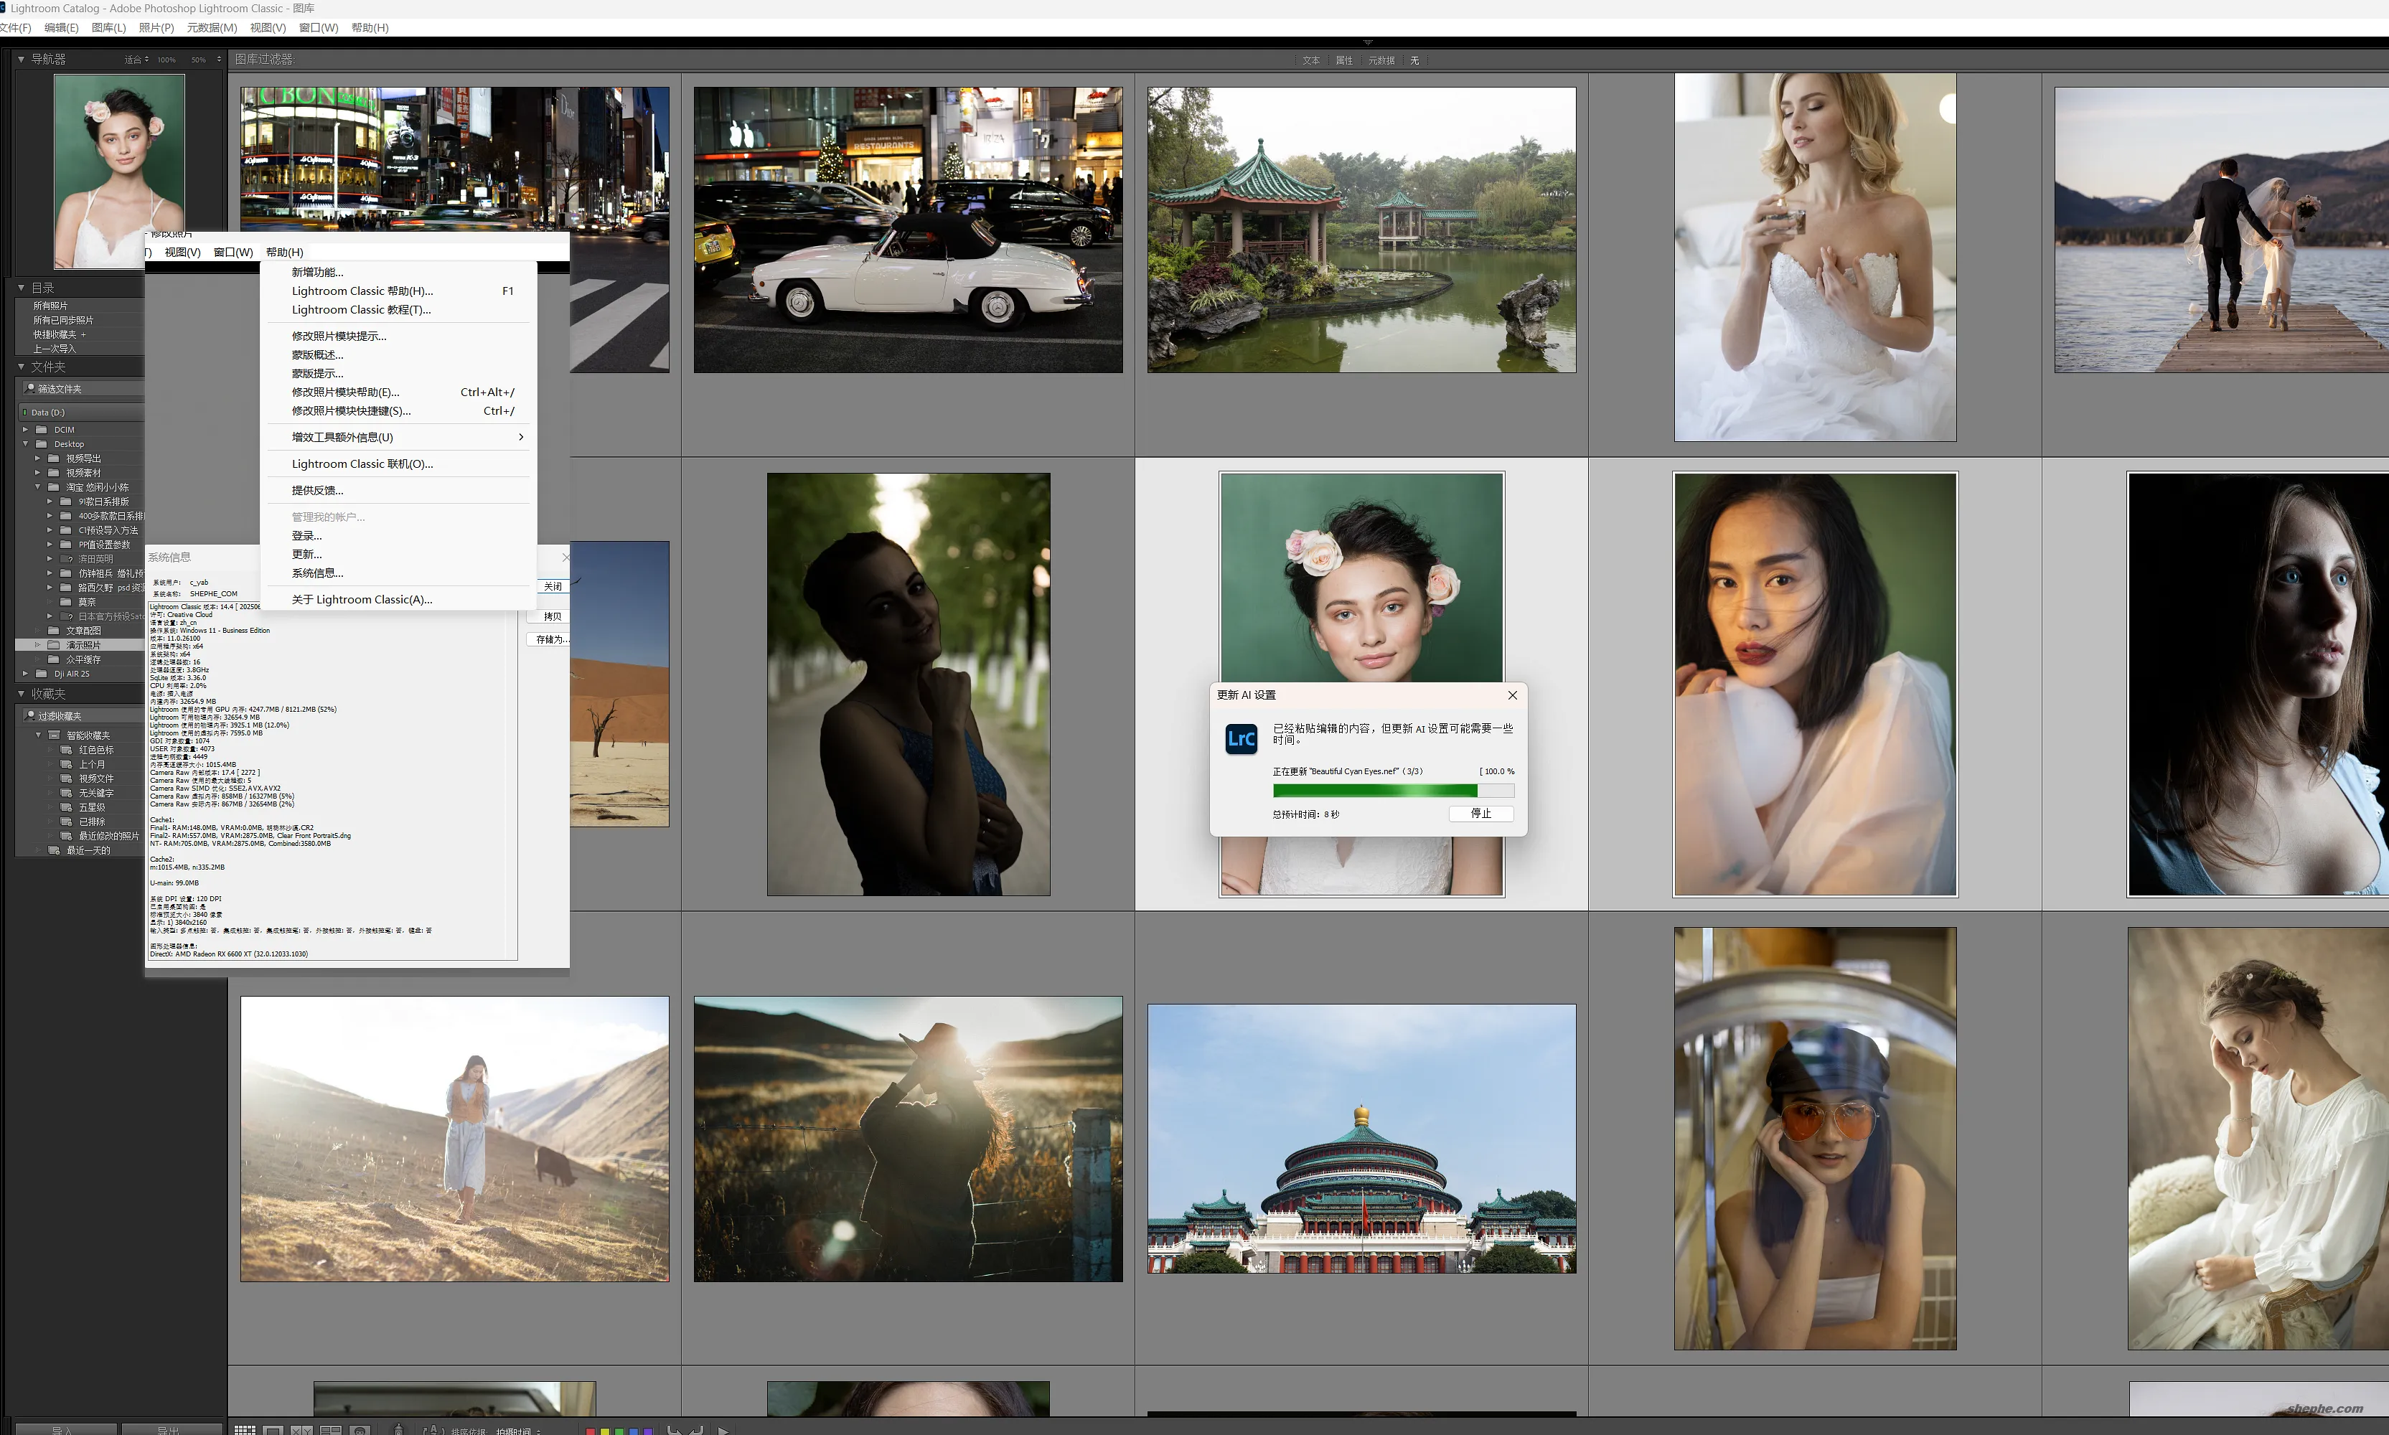The width and height of the screenshot is (2389, 1435).
Task: Set navigator zoom to 适合
Action: coord(133,60)
